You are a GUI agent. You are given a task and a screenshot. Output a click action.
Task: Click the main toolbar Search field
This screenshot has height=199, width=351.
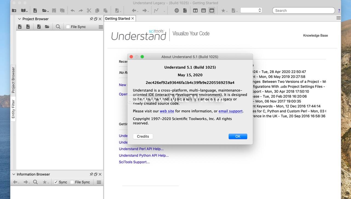304,10
